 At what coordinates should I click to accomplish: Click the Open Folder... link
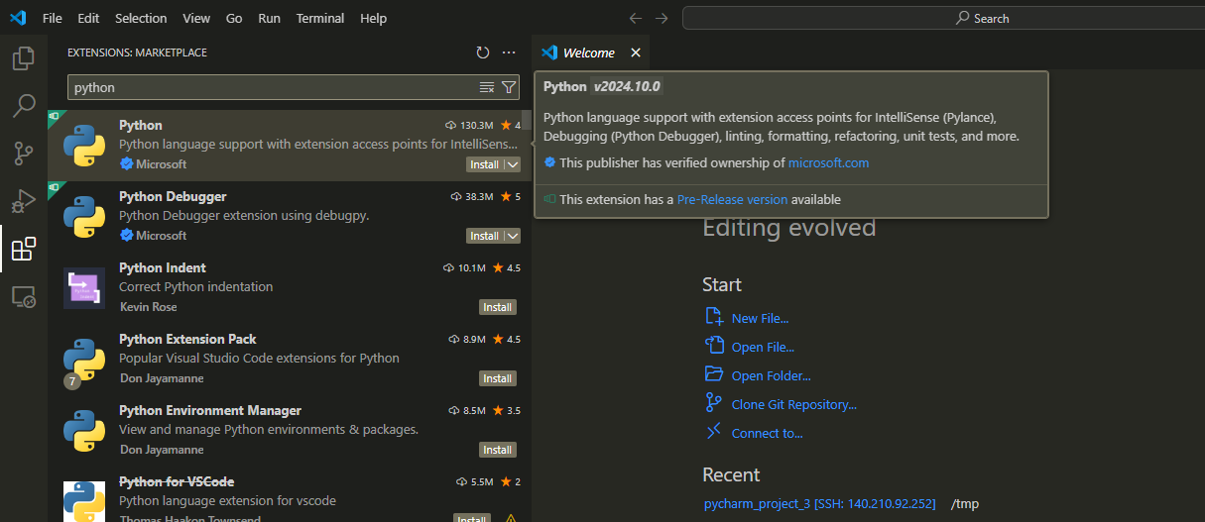point(772,375)
